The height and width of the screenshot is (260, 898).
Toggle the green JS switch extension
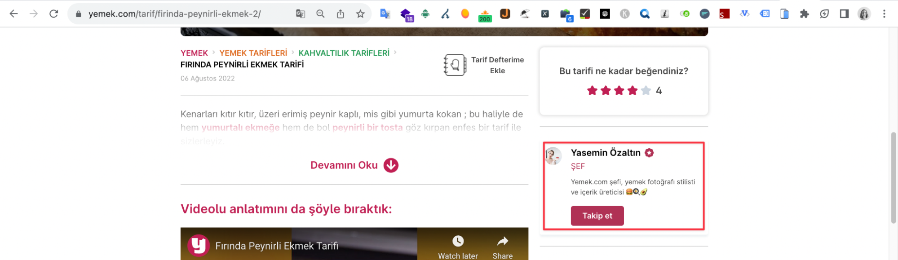685,14
